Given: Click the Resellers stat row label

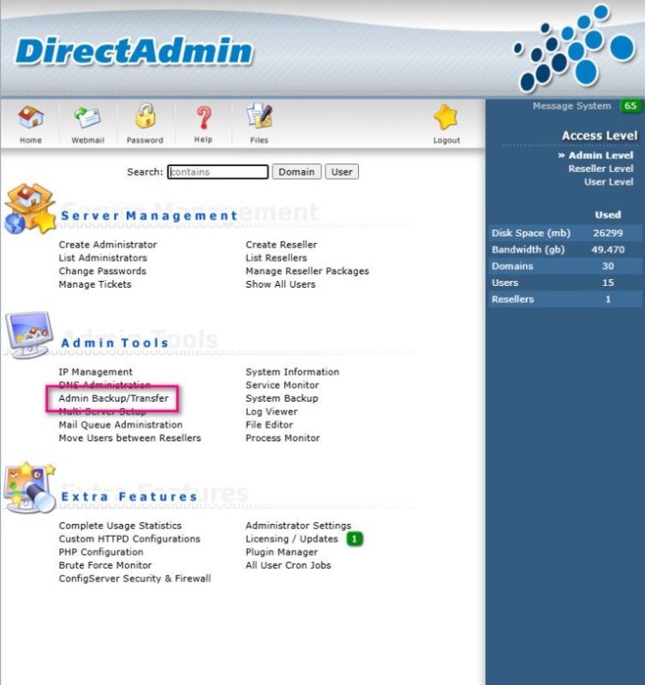Looking at the screenshot, I should tap(512, 299).
